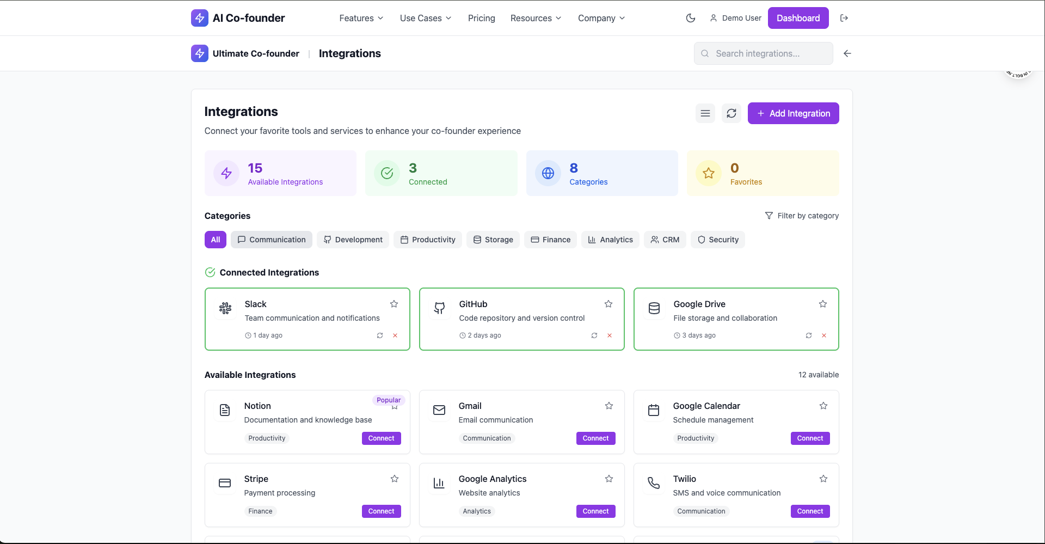1045x544 pixels.
Task: Star the Stripe integration
Action: pos(395,479)
